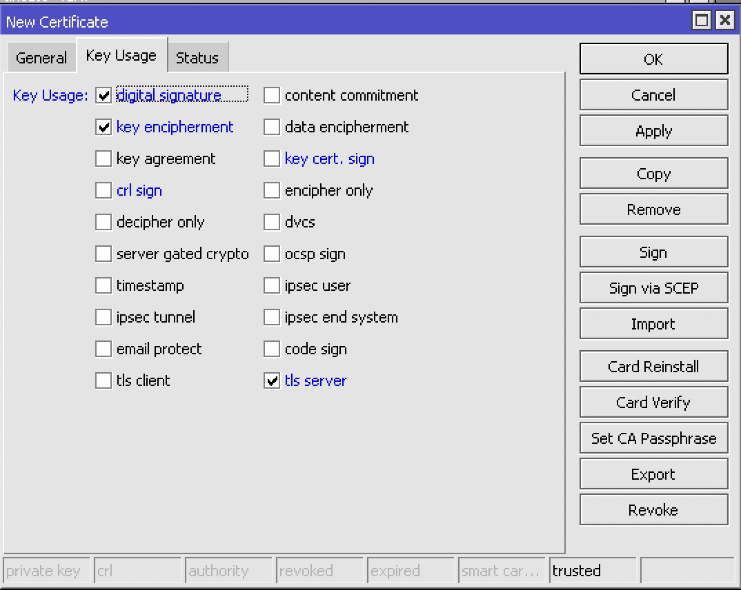Image resolution: width=741 pixels, height=590 pixels.
Task: Open the Status tab
Action: (x=197, y=58)
